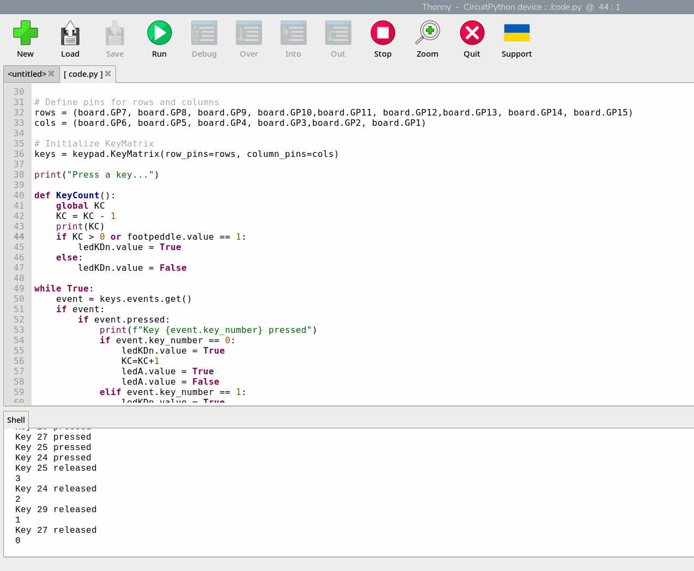Click line number 44 in the gutter
Screen dimensions: 694x571
(x=19, y=237)
